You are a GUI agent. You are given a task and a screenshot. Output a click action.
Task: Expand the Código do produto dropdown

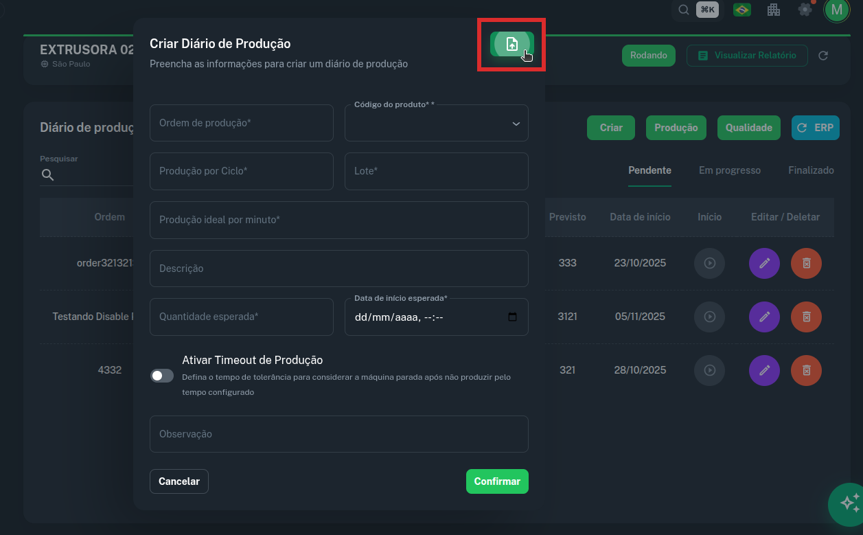pyautogui.click(x=516, y=123)
